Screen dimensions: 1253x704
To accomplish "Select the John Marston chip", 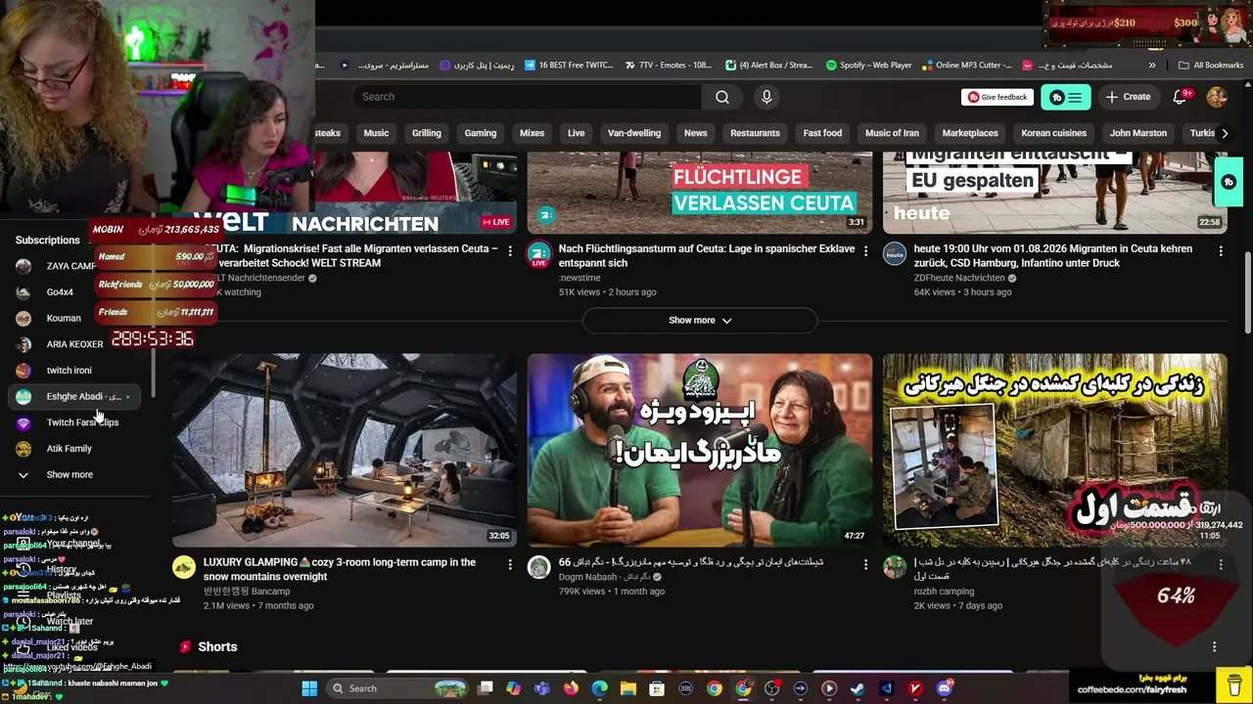I will (x=1138, y=133).
